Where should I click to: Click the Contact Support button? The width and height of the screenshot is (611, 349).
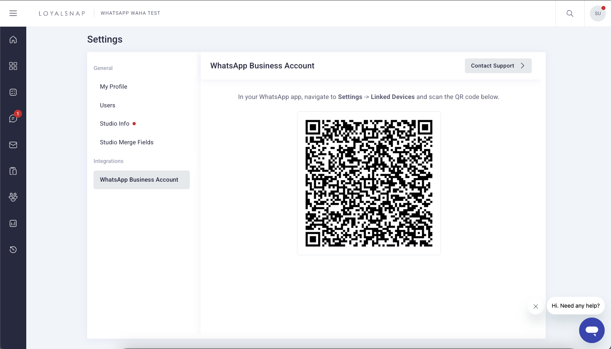pyautogui.click(x=498, y=66)
